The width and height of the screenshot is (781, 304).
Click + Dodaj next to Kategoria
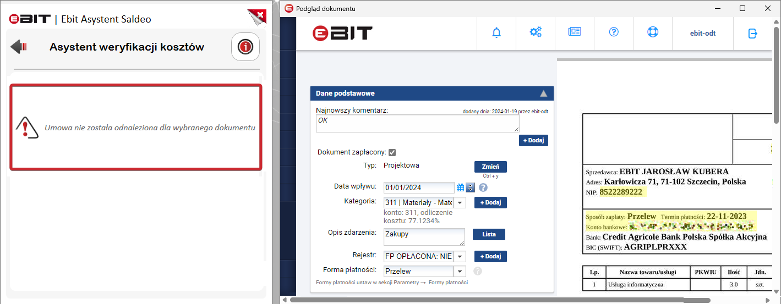[x=490, y=202]
